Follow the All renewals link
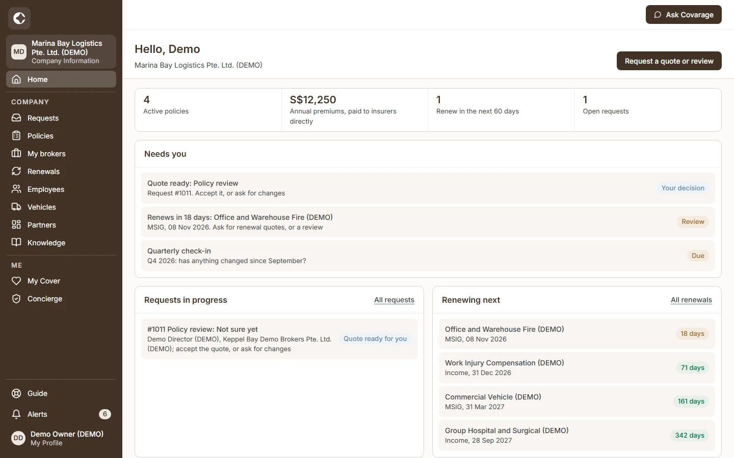Image resolution: width=734 pixels, height=458 pixels. (x=691, y=300)
